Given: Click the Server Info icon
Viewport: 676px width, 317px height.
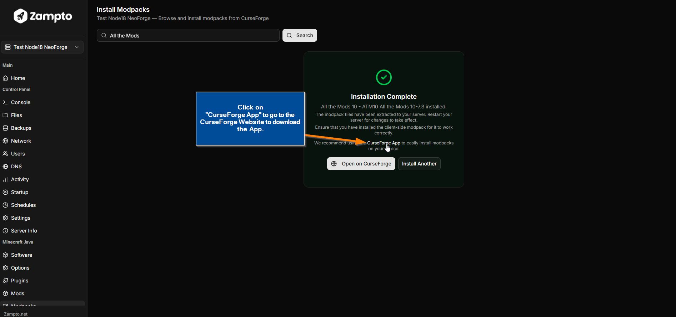Looking at the screenshot, I should (5, 231).
